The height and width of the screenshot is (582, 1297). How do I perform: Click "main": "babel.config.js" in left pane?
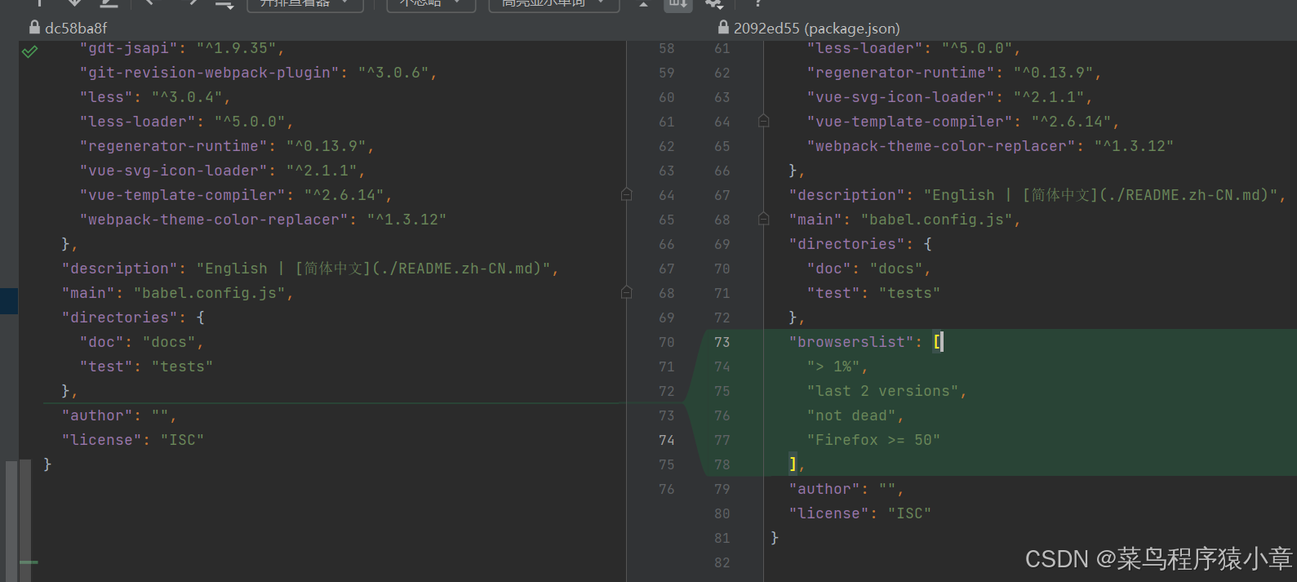(x=177, y=293)
